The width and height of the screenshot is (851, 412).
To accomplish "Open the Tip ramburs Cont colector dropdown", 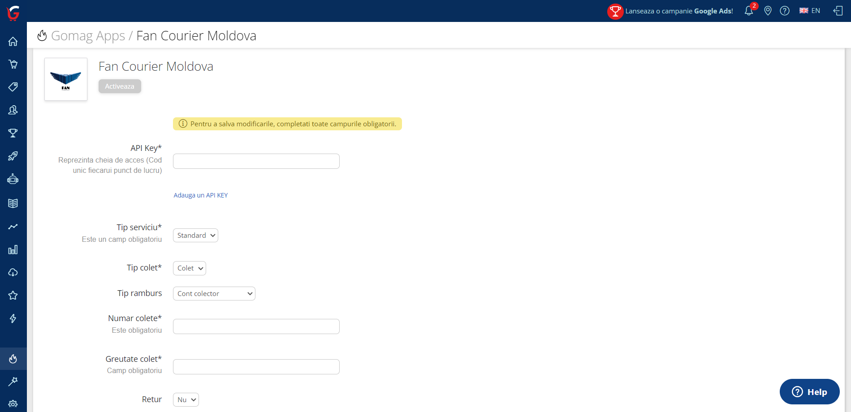I will click(214, 294).
